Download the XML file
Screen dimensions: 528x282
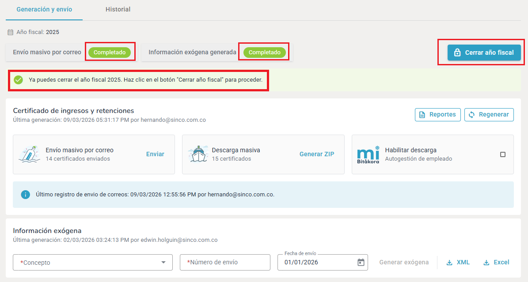pos(458,262)
